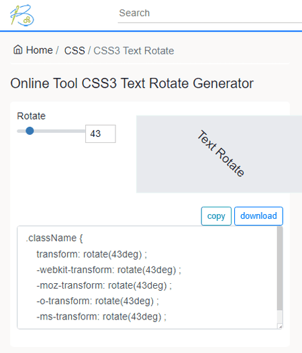Screen dimensions: 302x353
Task: Click the transform: rotate(43deg) code line
Action: (x=92, y=254)
